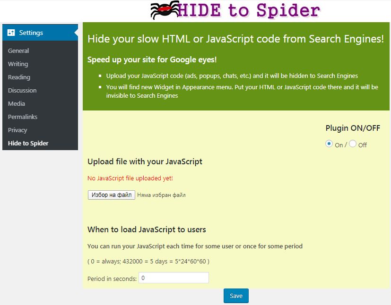Go to Writing settings
The height and width of the screenshot is (305, 391).
point(18,64)
